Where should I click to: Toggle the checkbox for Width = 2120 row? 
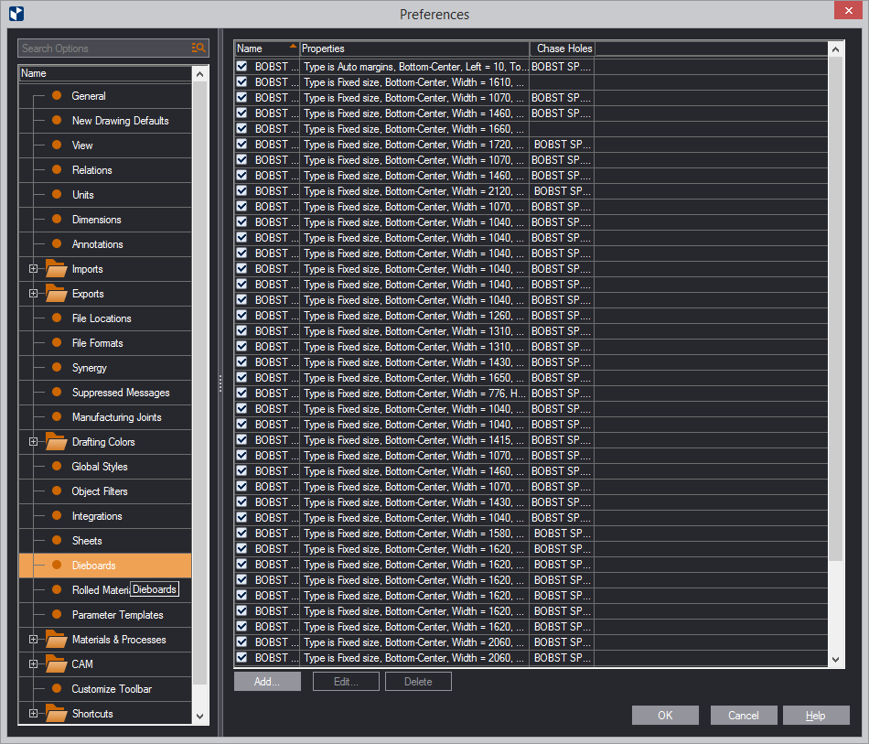click(x=242, y=190)
